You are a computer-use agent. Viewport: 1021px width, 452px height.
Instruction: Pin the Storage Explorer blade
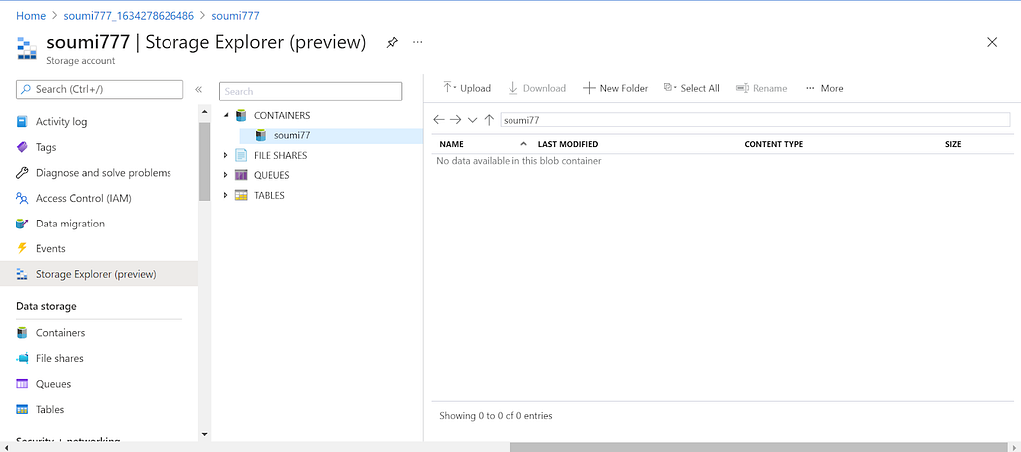[391, 42]
